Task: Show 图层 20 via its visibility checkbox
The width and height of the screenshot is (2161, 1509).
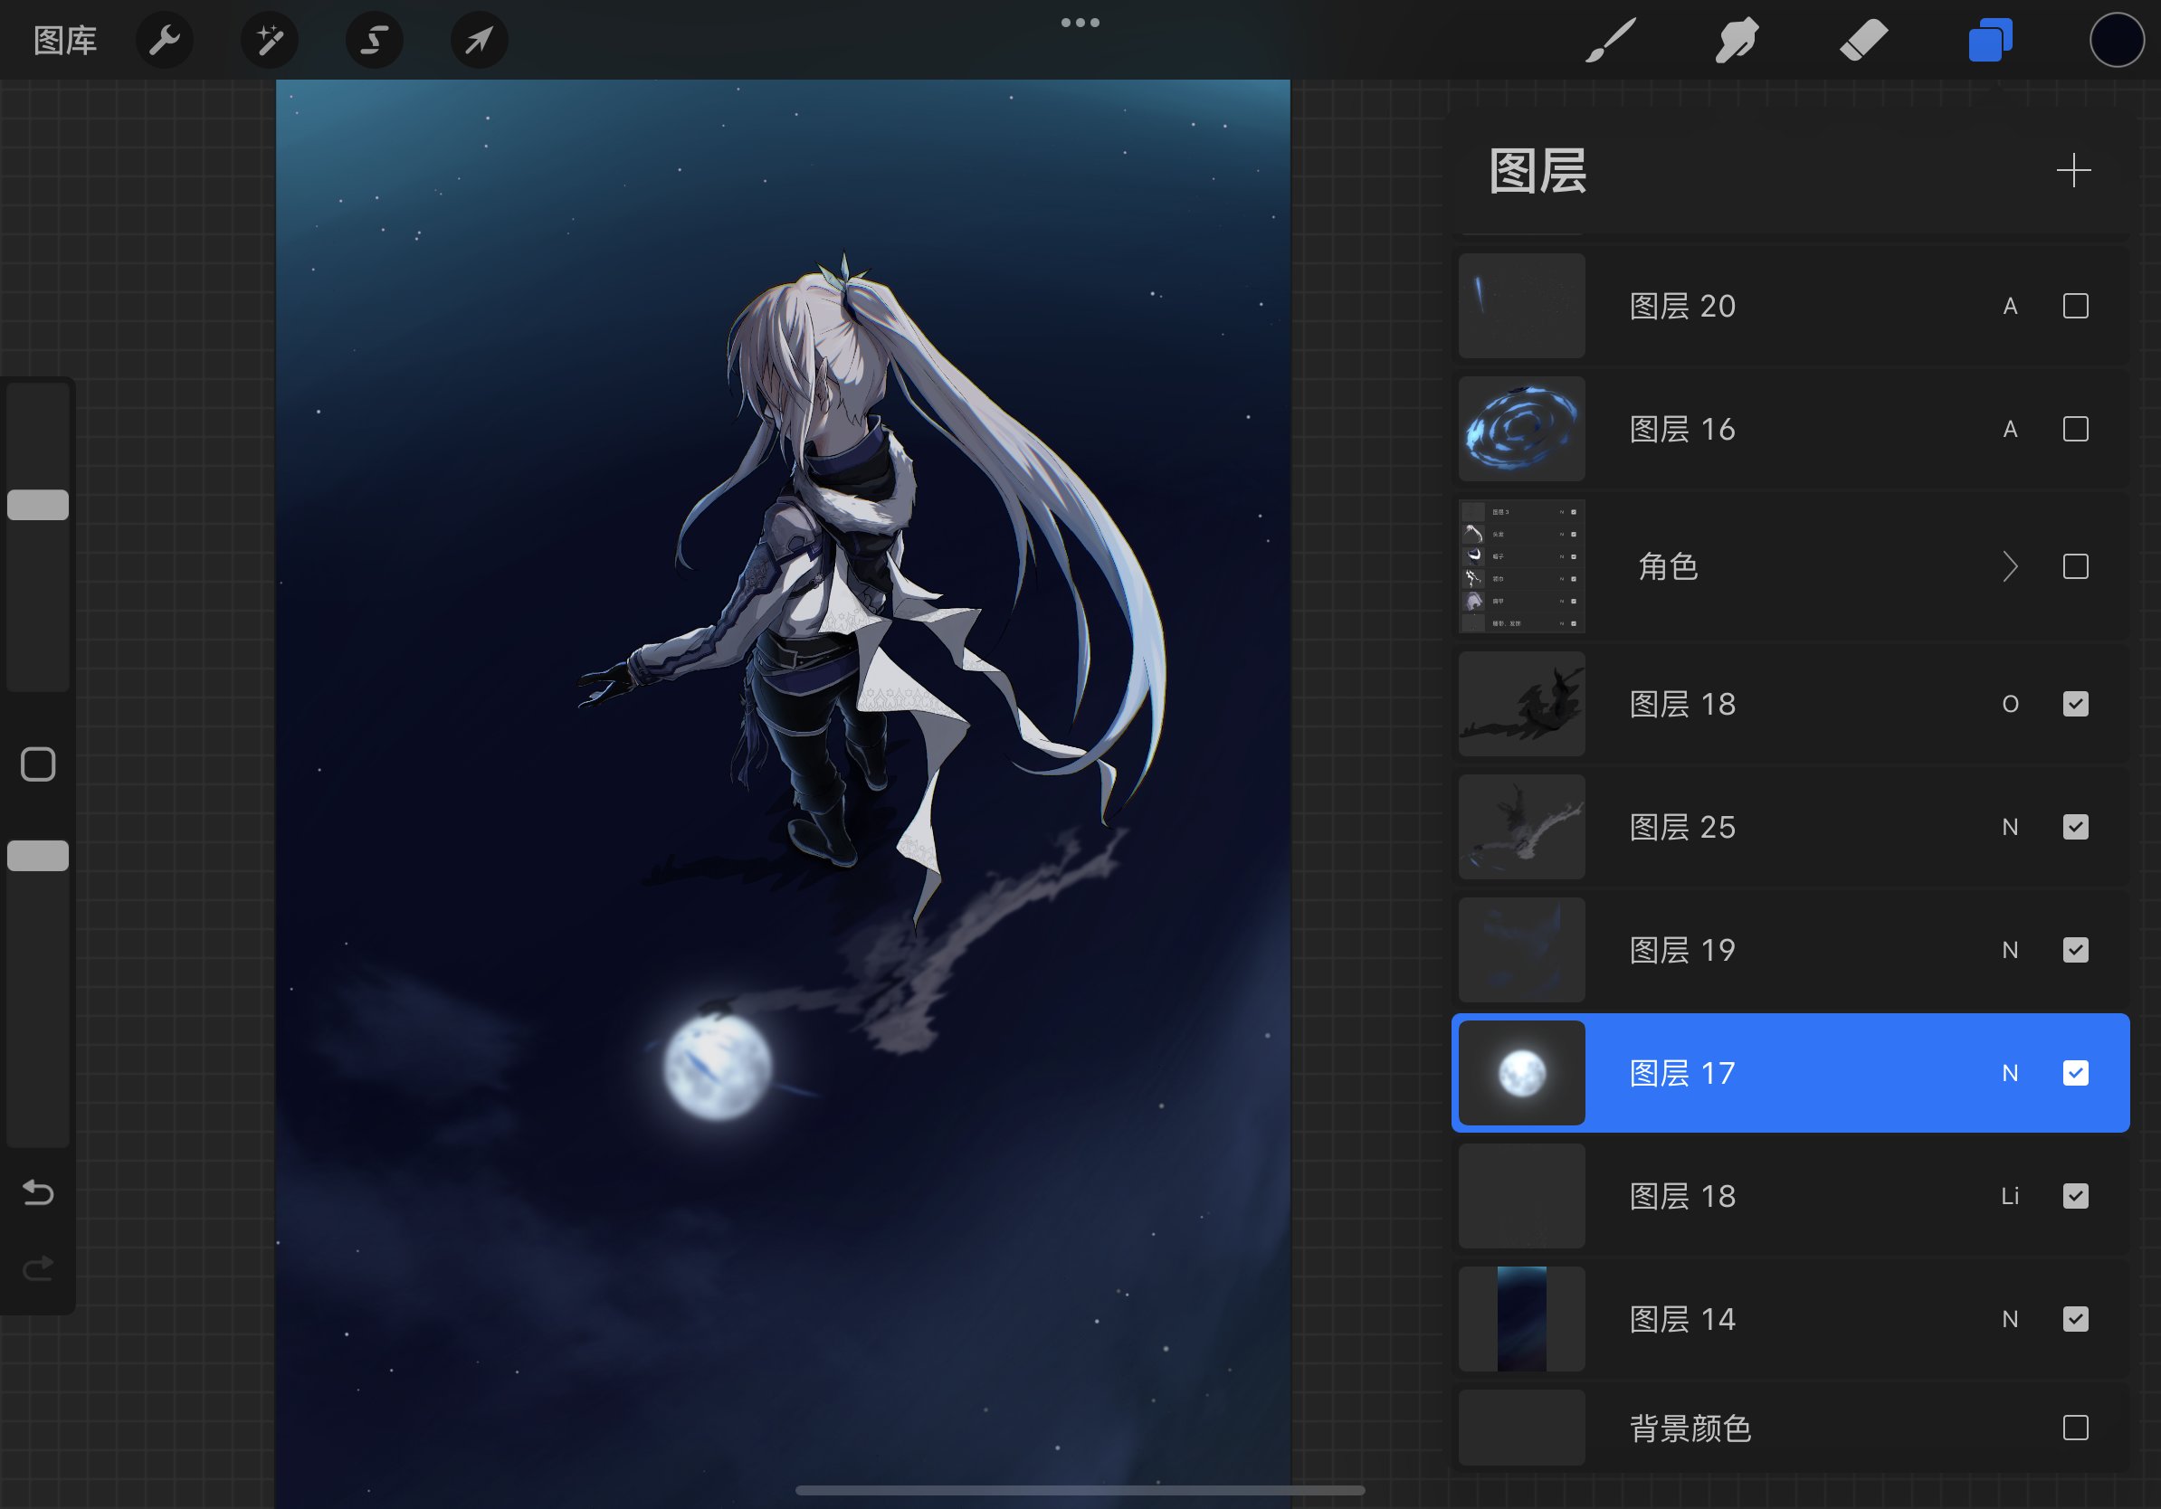Action: pyautogui.click(x=2075, y=306)
